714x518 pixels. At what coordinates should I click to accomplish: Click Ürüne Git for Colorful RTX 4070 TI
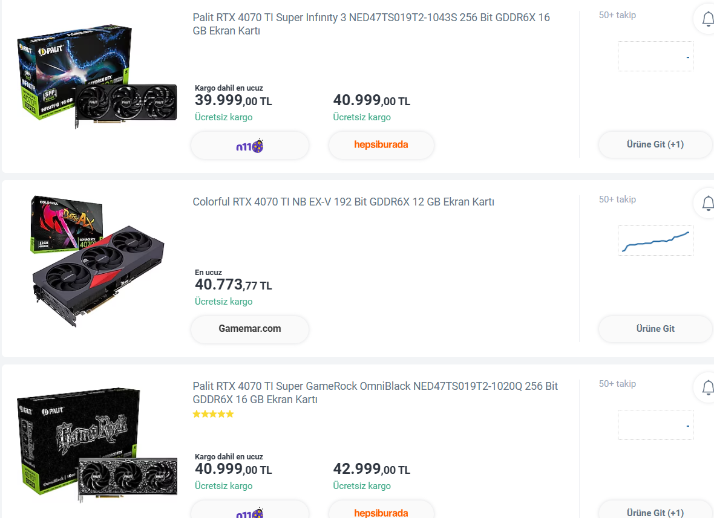[655, 329]
